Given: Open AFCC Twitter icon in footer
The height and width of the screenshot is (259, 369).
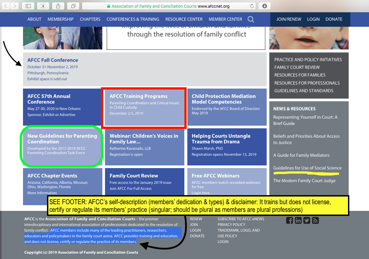Looking at the screenshot, I should pyautogui.click(x=307, y=220).
